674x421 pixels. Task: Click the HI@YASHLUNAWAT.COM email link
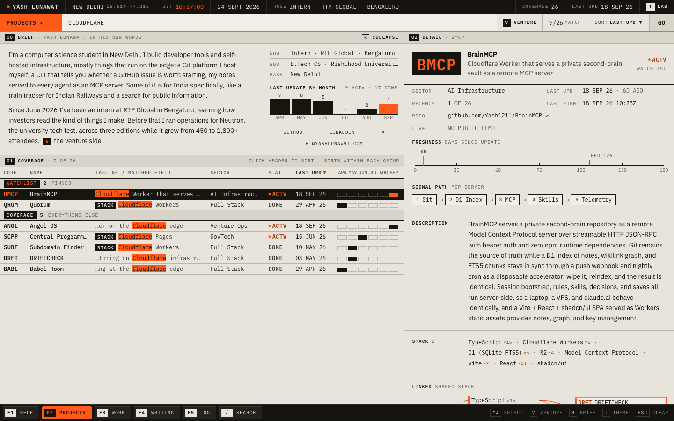[x=334, y=144]
